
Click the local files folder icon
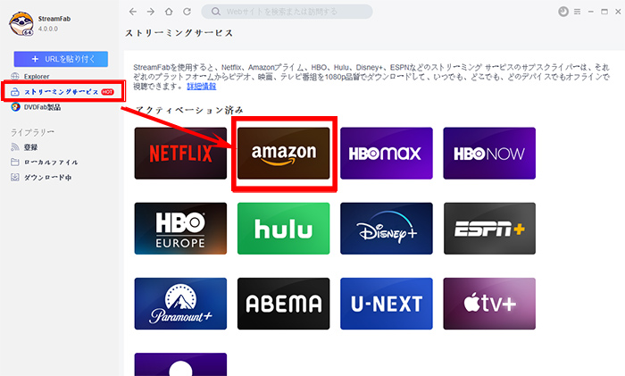point(15,163)
